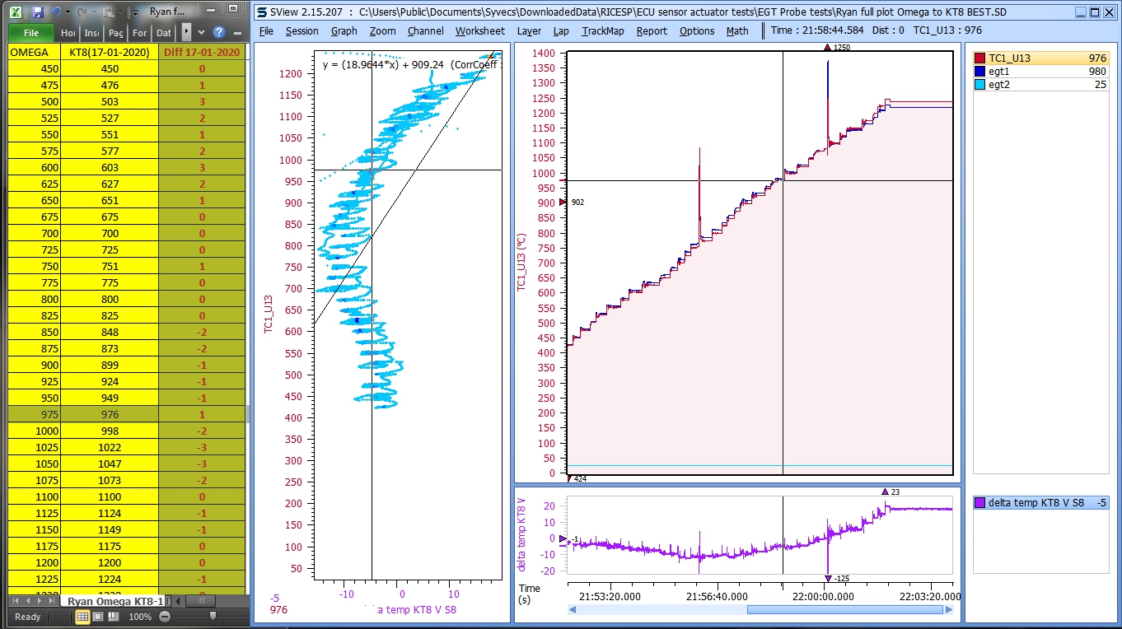Switch to Page Layout view icon
The height and width of the screenshot is (629, 1122).
coord(97,617)
